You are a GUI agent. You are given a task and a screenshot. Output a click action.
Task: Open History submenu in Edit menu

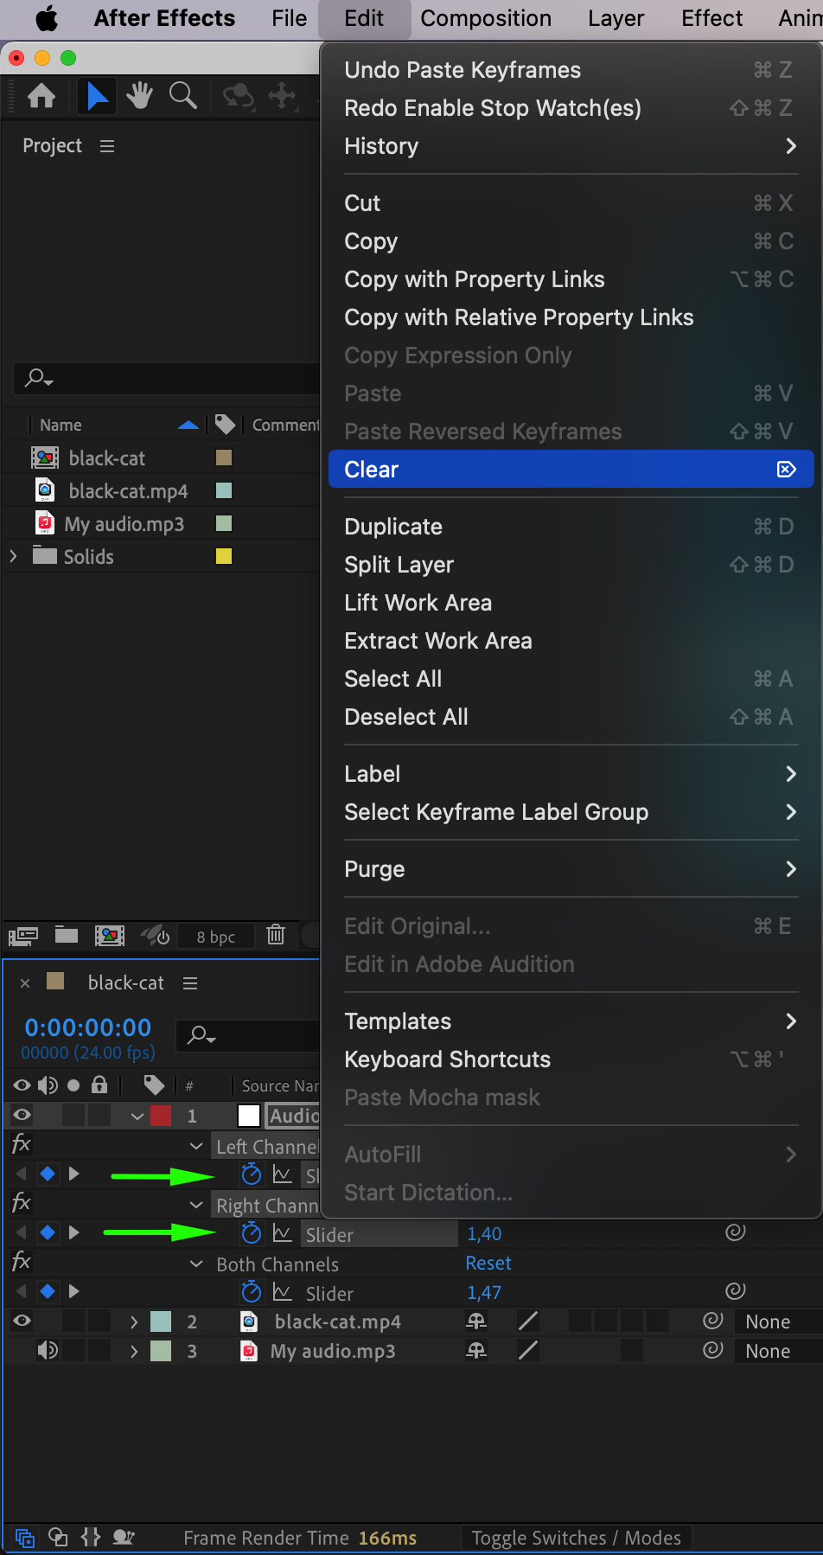click(571, 146)
